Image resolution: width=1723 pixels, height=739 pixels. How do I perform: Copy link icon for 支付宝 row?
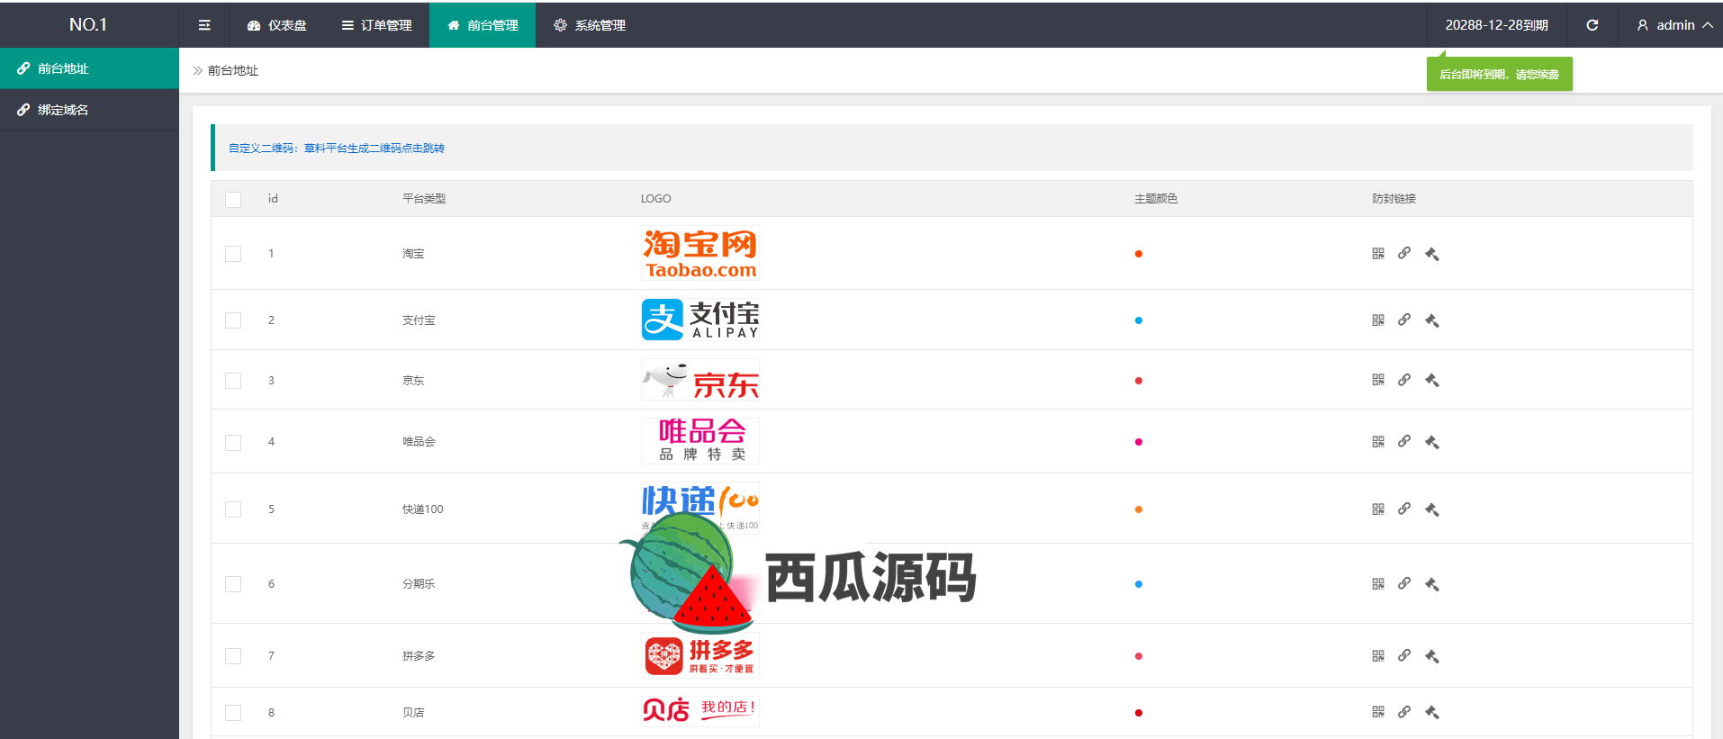click(1404, 320)
